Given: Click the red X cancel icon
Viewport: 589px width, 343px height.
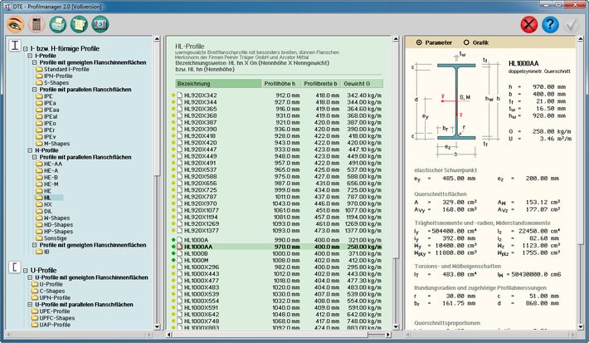Looking at the screenshot, I should pos(529,24).
